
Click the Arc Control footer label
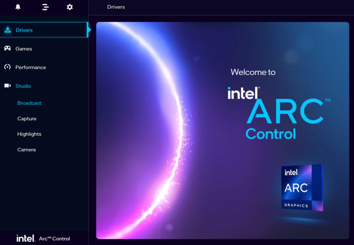(54, 239)
